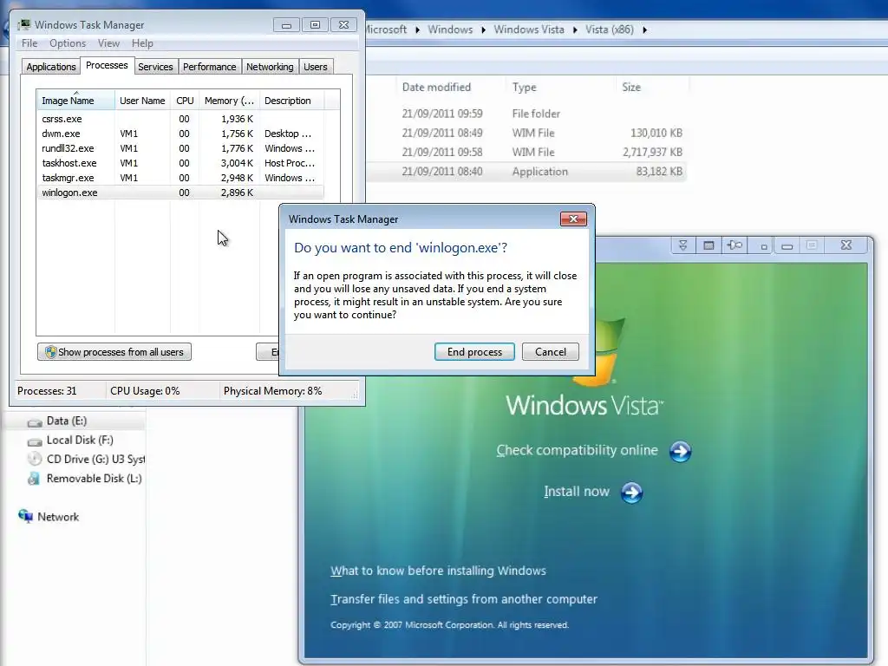Select the csrss.exe process row

[x=180, y=119]
